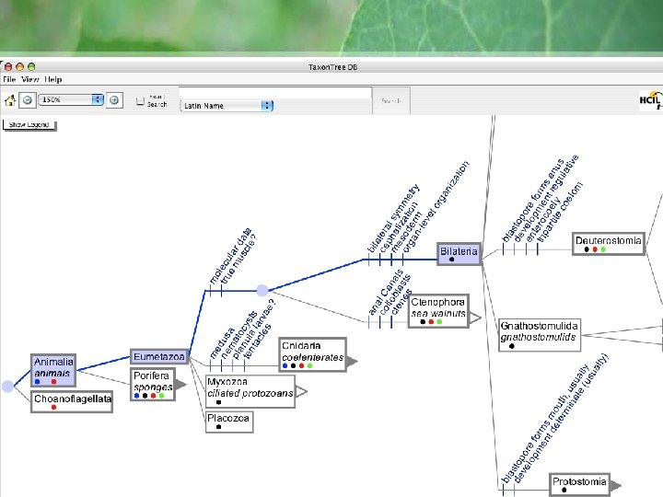Click the 'true muscle?' branch label
The image size is (663, 497).
238,259
